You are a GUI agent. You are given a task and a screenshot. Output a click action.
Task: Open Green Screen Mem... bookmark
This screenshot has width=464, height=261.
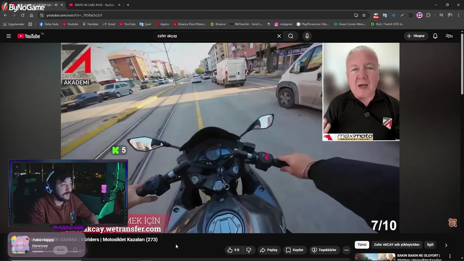pyautogui.click(x=350, y=24)
